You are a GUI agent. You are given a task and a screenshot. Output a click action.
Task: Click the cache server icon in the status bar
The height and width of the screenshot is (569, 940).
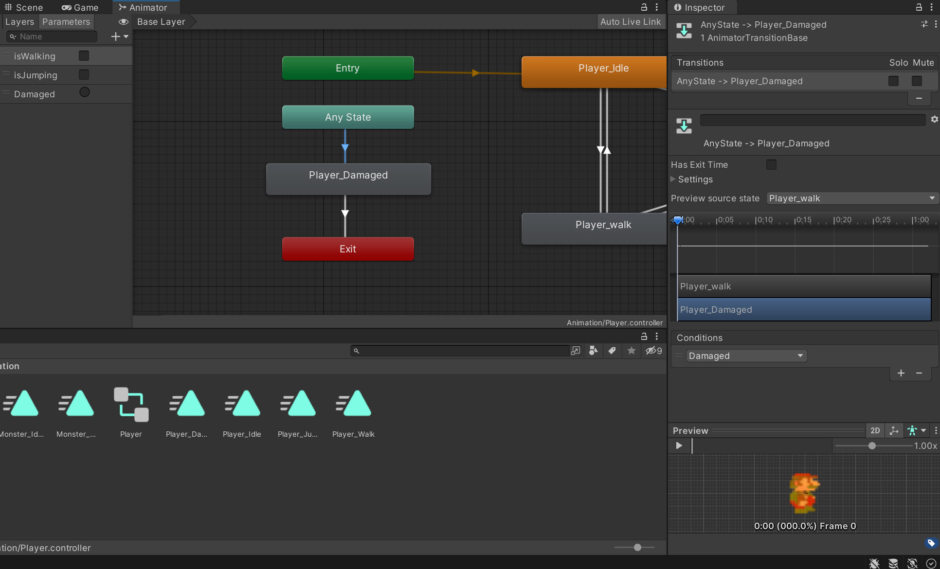(x=893, y=563)
